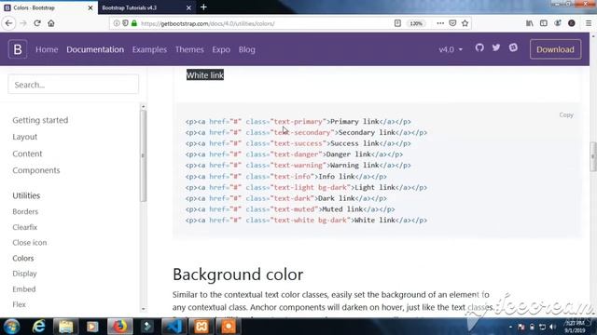The height and width of the screenshot is (335, 597).
Task: Open the Colors utilities link
Action: pyautogui.click(x=22, y=258)
